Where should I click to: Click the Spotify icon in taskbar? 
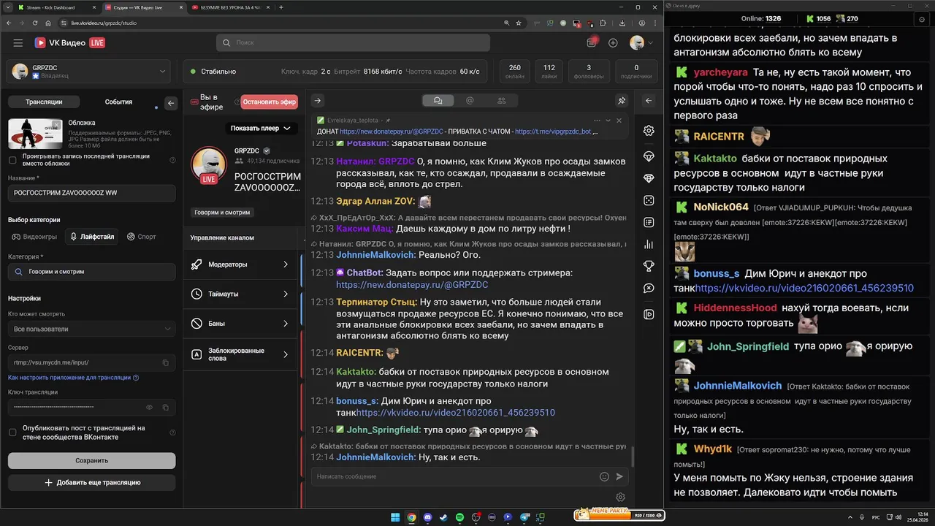(x=459, y=517)
